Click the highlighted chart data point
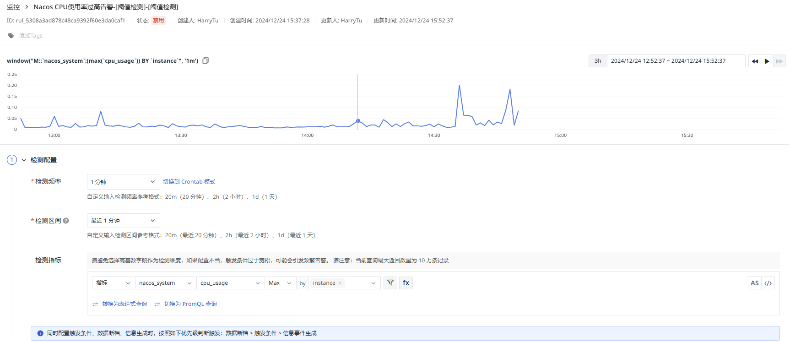This screenshot has height=342, width=790. (358, 121)
